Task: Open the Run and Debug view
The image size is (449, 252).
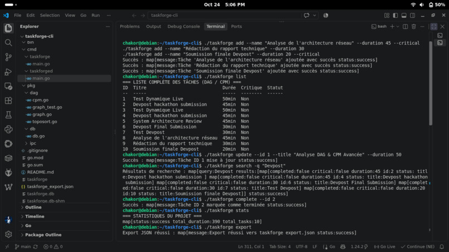Action: pyautogui.click(x=8, y=72)
